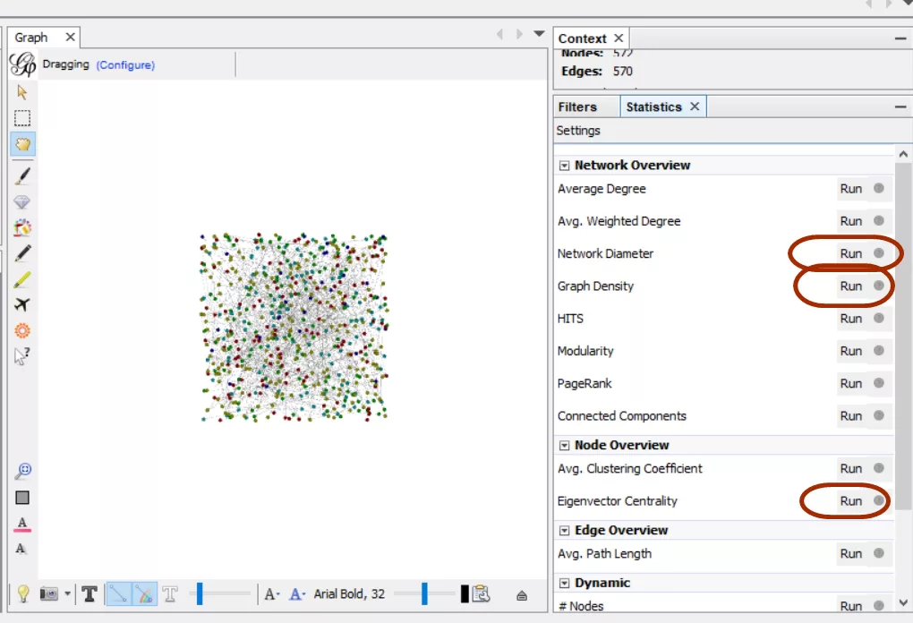The height and width of the screenshot is (623, 913).
Task: Open the blue A label color mode dropdown
Action: point(297,593)
